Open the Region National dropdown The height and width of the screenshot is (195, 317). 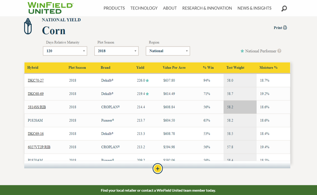point(168,51)
